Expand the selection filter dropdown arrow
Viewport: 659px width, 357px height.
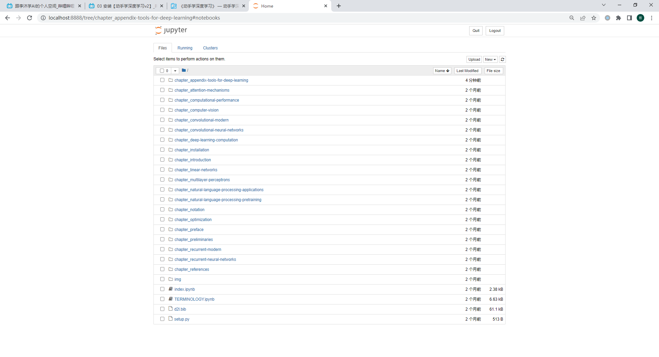tap(175, 71)
